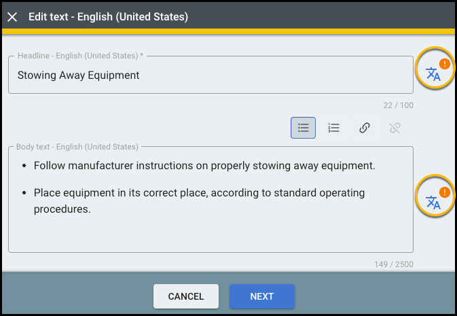Open translation for the body text
Viewport: 457px width, 316px height.
pos(433,202)
